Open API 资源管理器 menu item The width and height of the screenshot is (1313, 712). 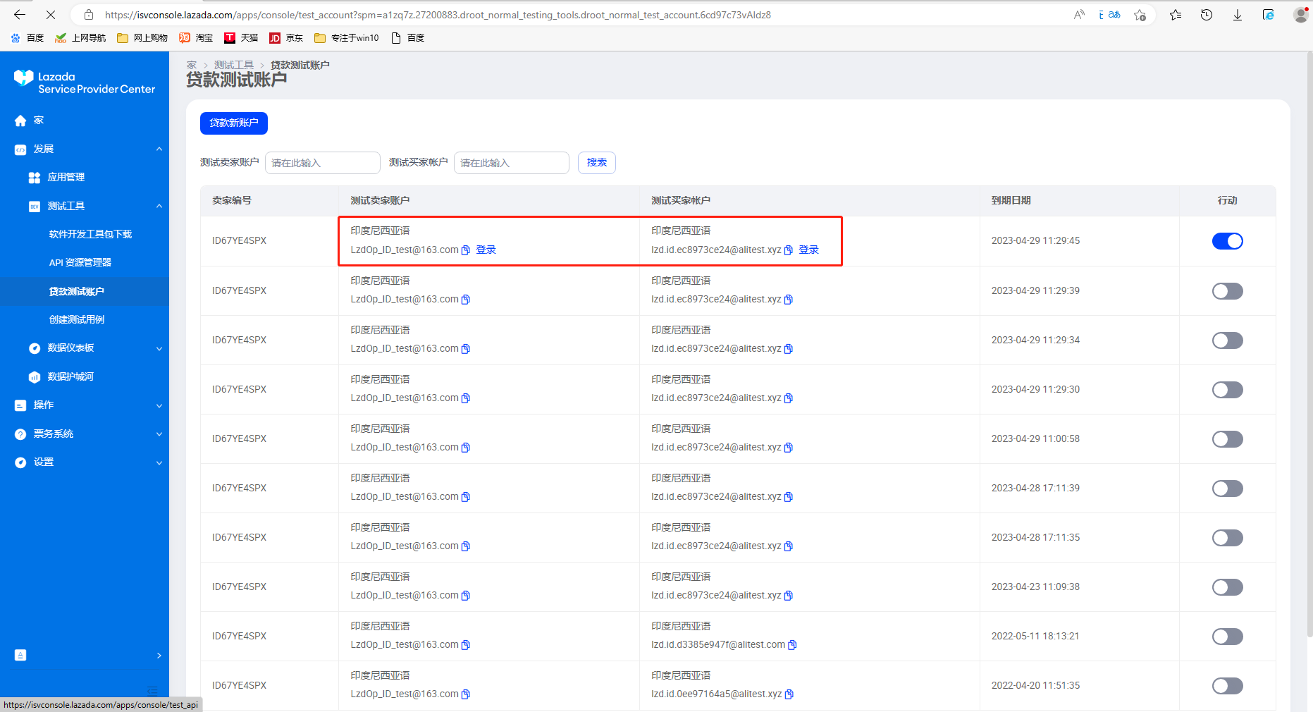(80, 262)
